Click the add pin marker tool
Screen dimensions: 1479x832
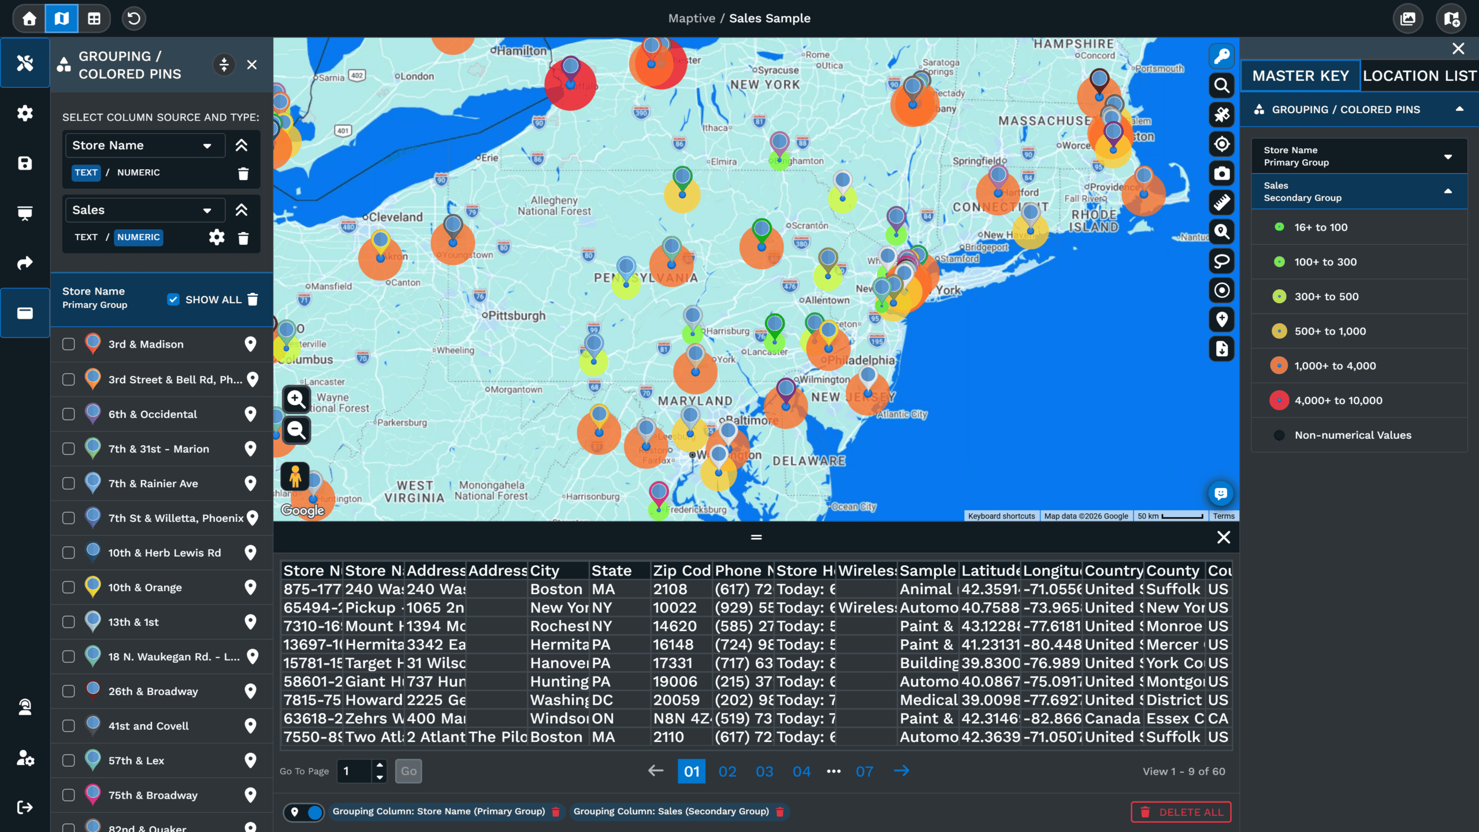(1221, 319)
